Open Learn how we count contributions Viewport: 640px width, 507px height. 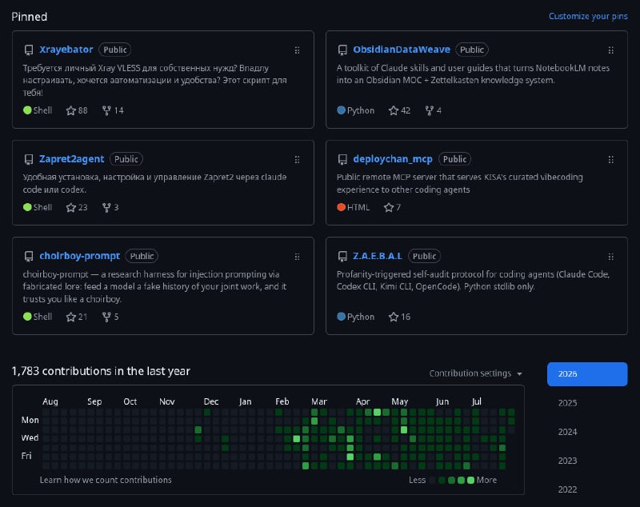point(106,480)
